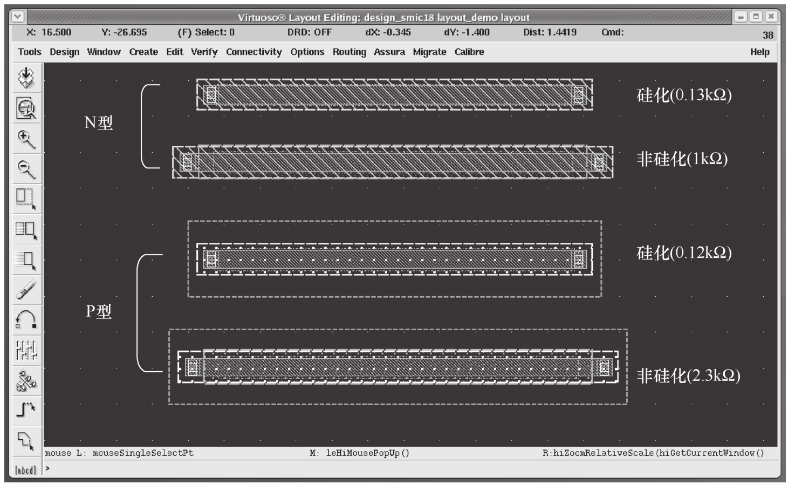This screenshot has width=788, height=484.
Task: Activate the Zoom Out magnifier tool
Action: point(26,169)
